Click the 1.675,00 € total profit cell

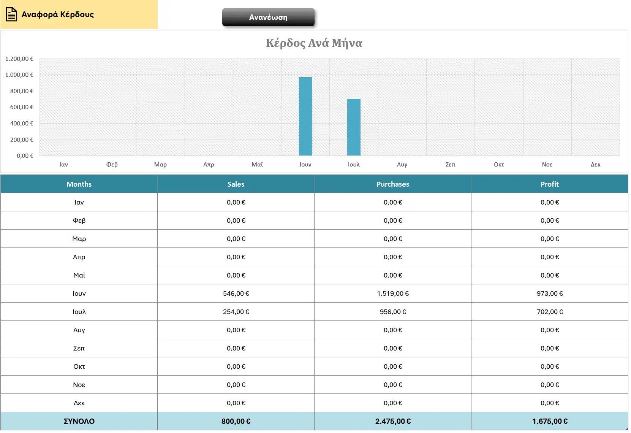tap(550, 421)
